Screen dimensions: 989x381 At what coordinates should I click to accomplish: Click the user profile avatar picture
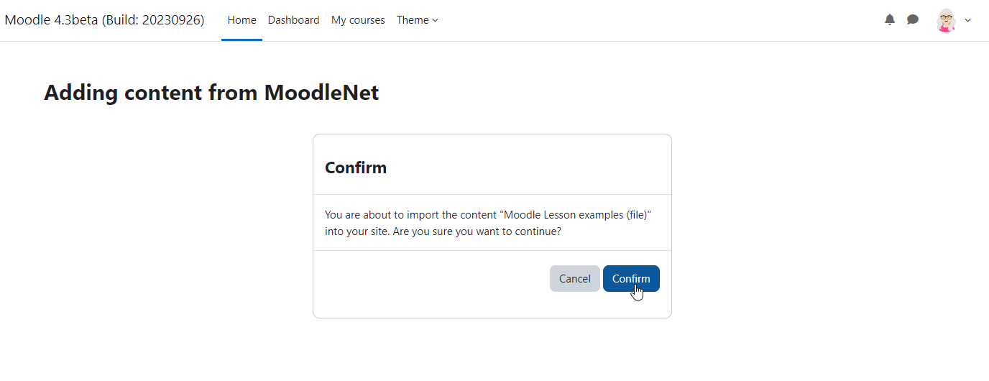click(947, 20)
